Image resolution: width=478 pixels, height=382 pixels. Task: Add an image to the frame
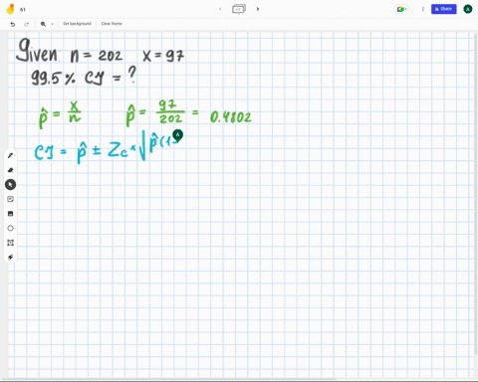pos(10,214)
